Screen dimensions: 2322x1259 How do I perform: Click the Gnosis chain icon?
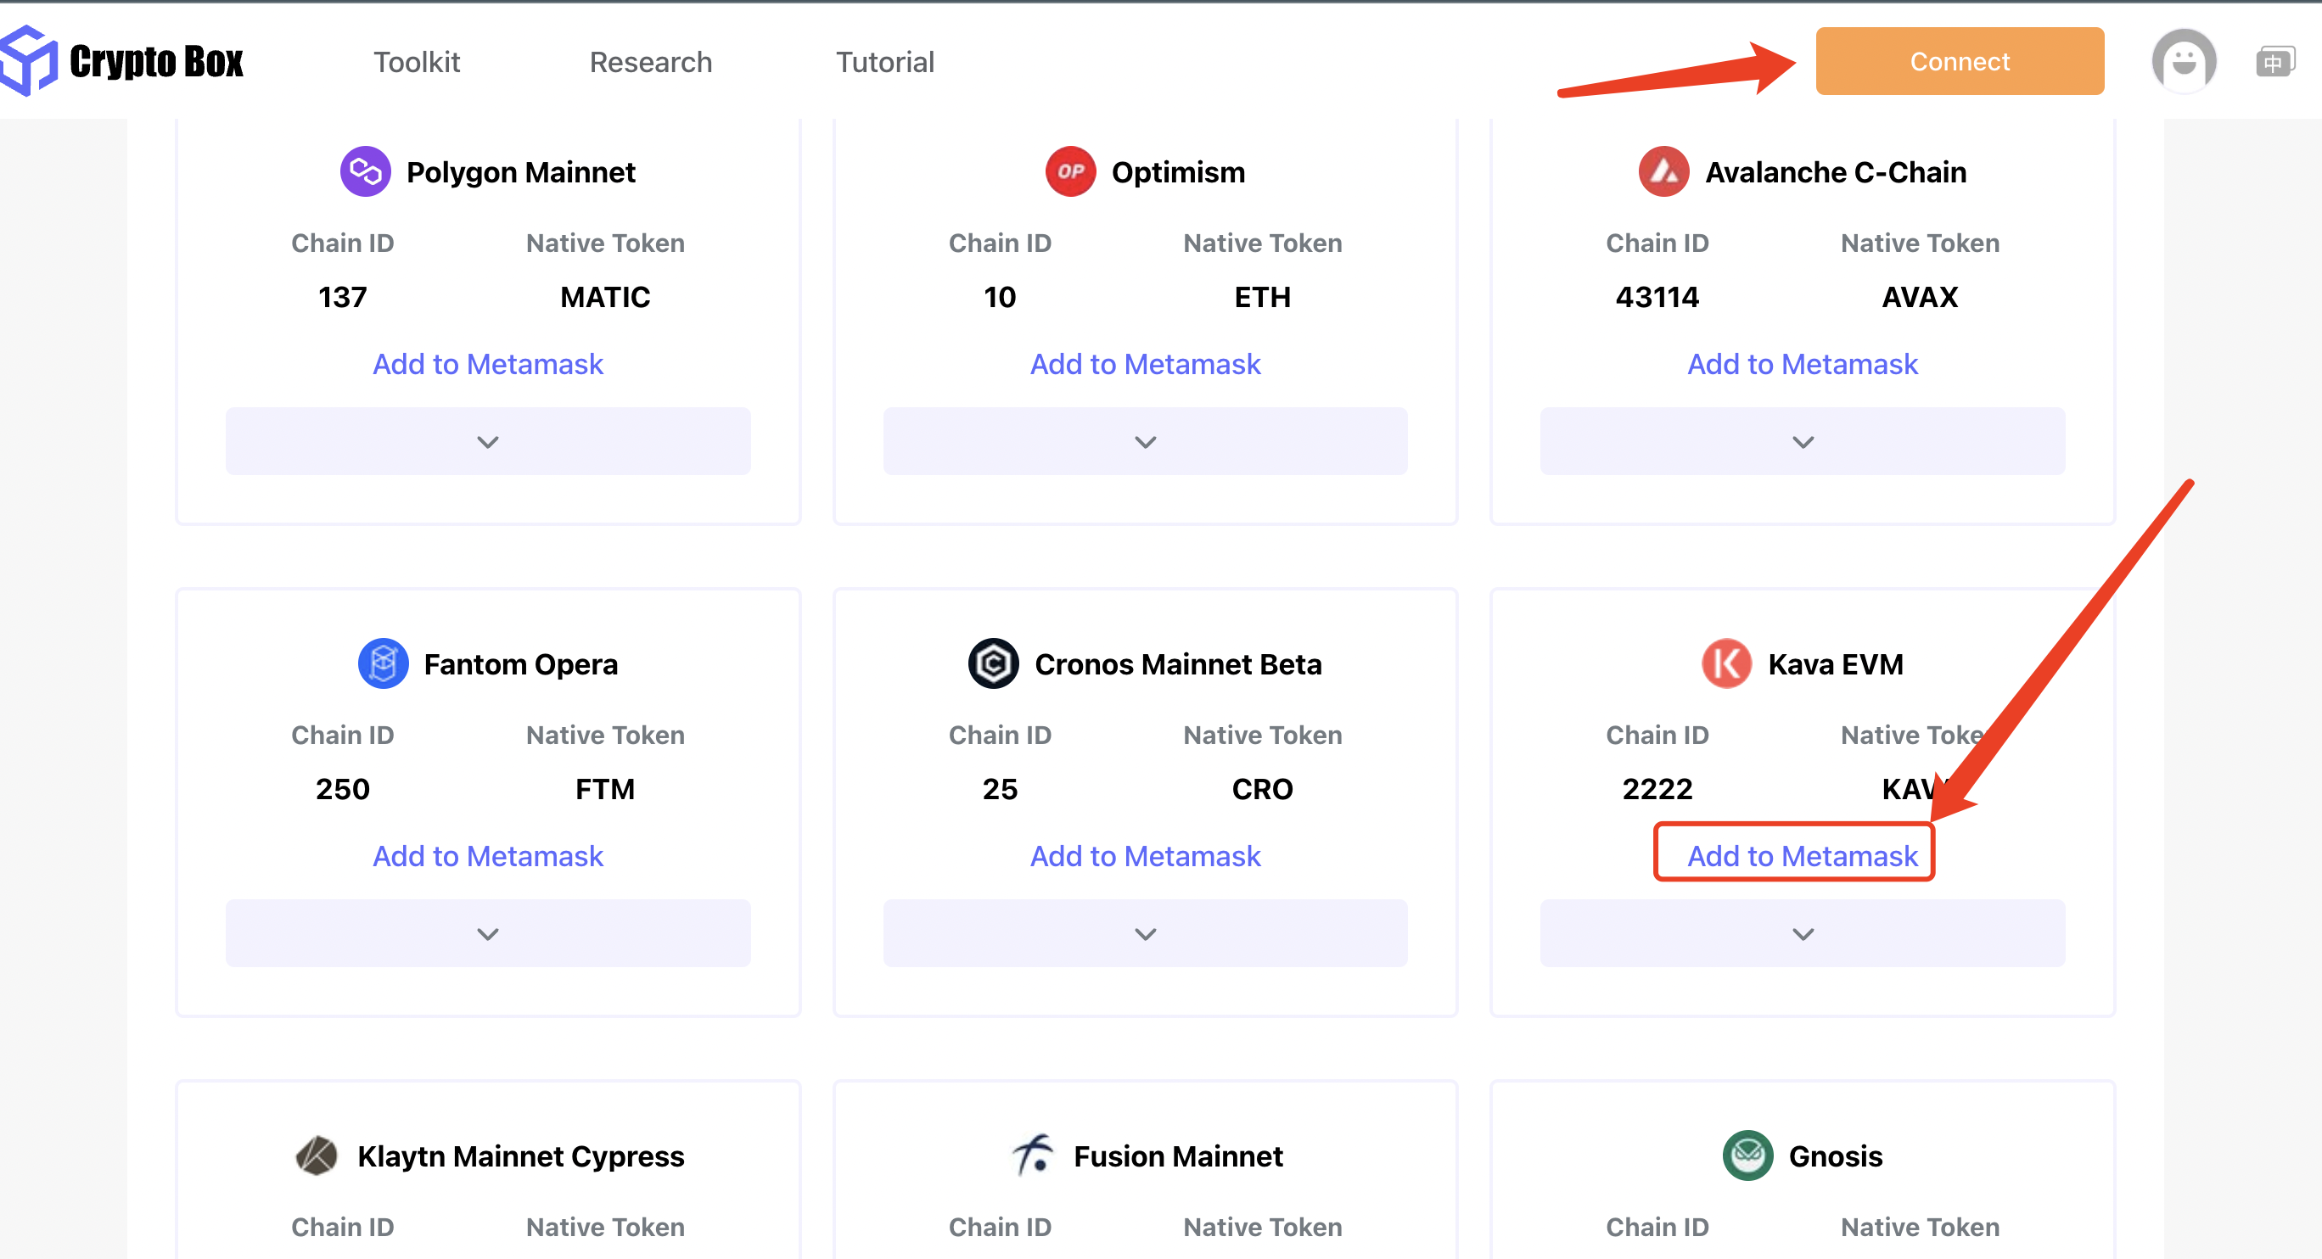click(x=1747, y=1155)
